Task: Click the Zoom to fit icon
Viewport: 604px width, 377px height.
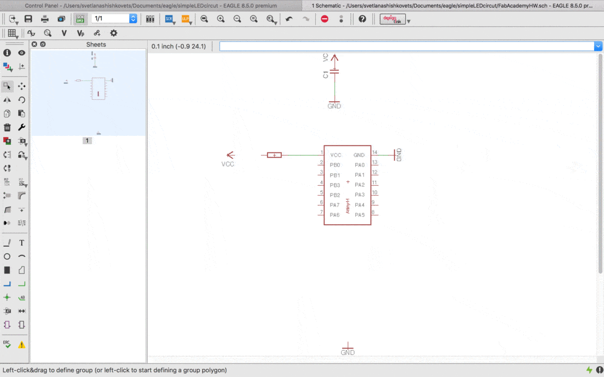Action: pos(204,19)
